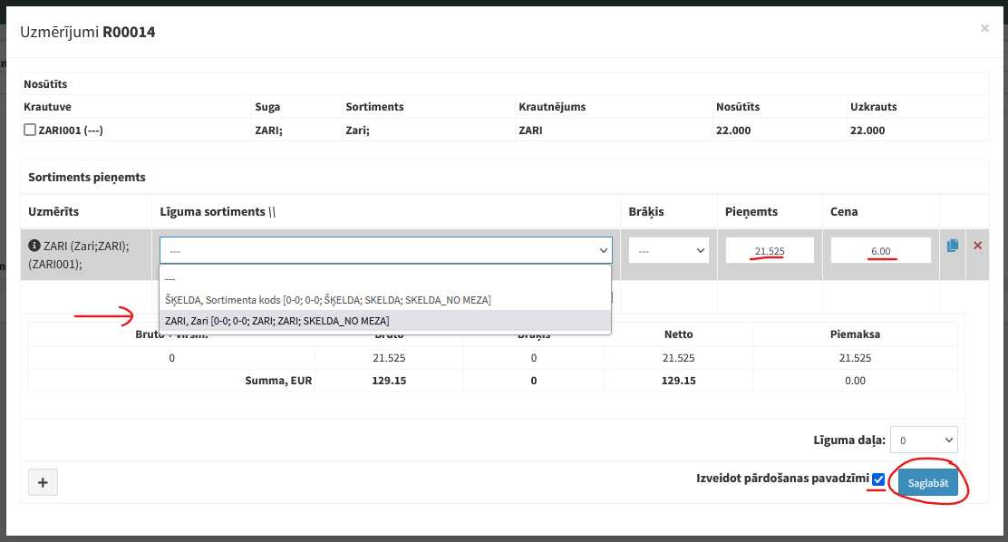Collapse the Līguma sortiments dropdown

click(385, 250)
